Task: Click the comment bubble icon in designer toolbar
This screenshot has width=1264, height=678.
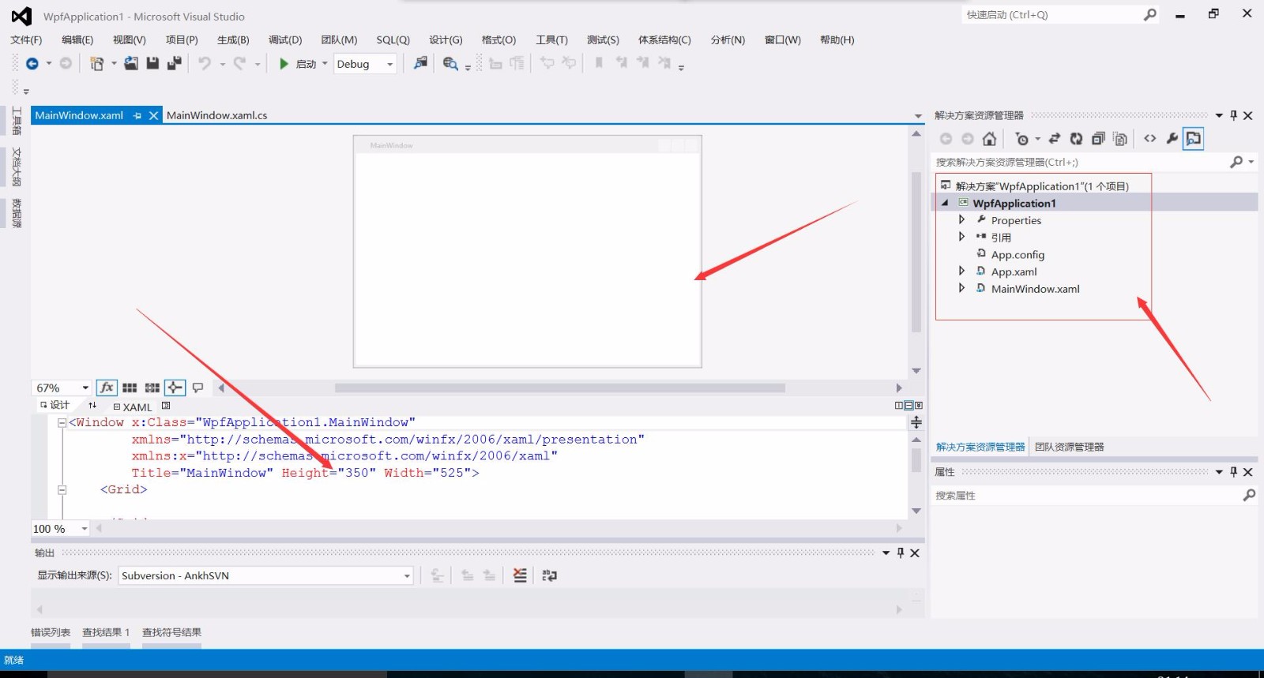Action: (x=197, y=388)
